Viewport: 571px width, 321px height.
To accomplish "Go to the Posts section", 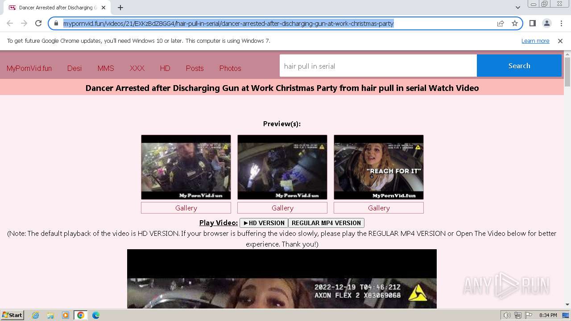I will click(194, 68).
